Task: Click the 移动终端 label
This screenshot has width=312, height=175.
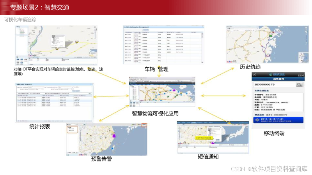Action: [x=274, y=133]
